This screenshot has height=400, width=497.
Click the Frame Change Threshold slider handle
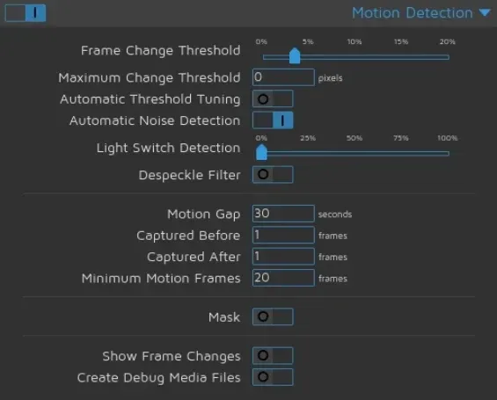pyautogui.click(x=295, y=56)
